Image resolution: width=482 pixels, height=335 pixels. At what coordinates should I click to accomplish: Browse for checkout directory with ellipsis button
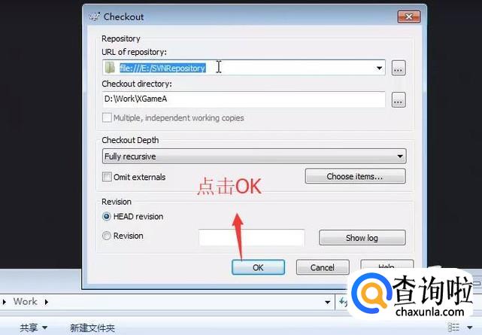399,100
